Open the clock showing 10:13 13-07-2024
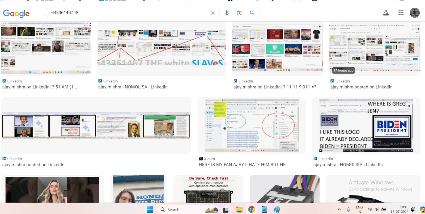This screenshot has width=425, height=214. point(399,209)
